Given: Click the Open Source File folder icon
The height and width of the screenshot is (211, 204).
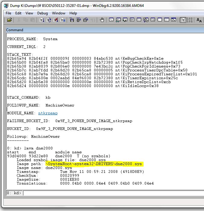Looking at the screenshot, I should [9, 20].
